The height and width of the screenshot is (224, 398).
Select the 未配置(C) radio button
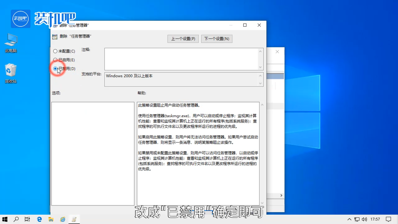[x=55, y=51]
